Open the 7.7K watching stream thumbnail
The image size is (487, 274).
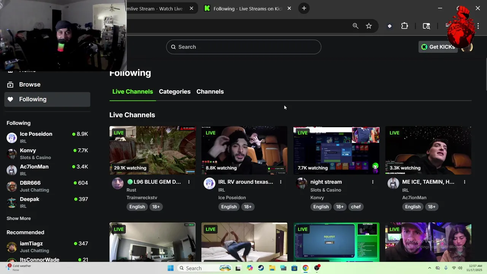tap(336, 150)
